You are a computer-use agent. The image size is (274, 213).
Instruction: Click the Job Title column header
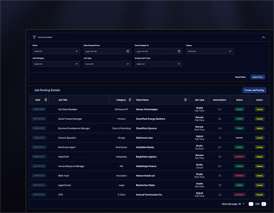pyautogui.click(x=63, y=100)
